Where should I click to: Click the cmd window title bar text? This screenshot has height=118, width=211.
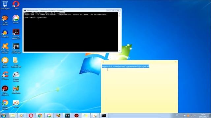pyautogui.click(x=45, y=10)
